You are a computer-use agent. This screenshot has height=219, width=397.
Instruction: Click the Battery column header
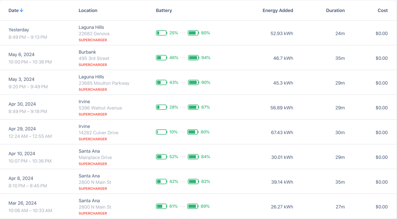164,10
